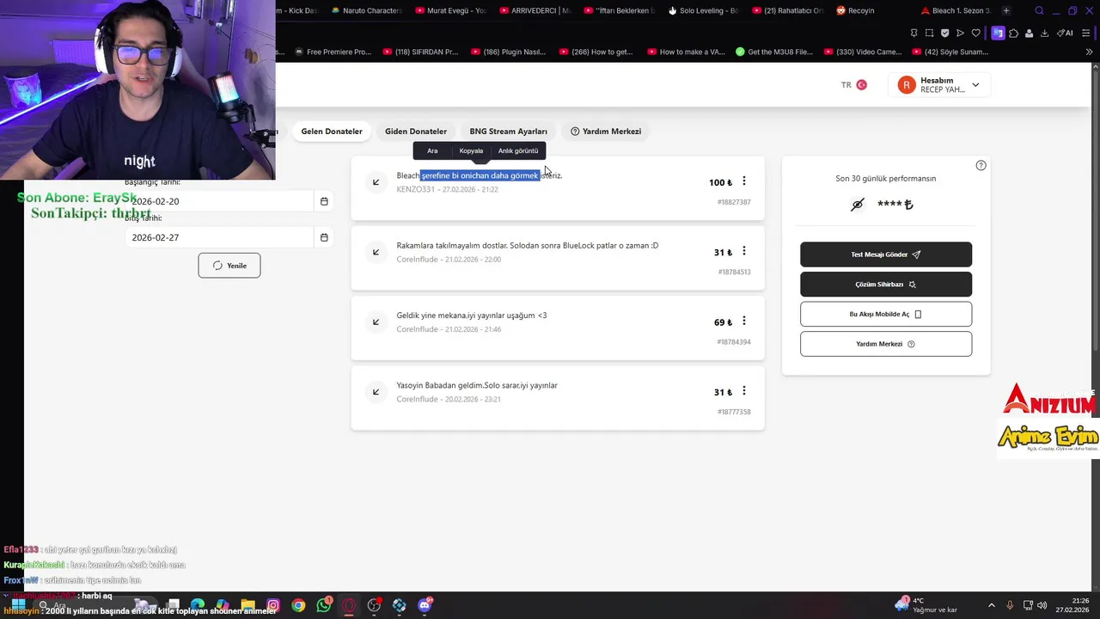The width and height of the screenshot is (1100, 619).
Task: Open the browser downloads icon
Action: (1044, 34)
